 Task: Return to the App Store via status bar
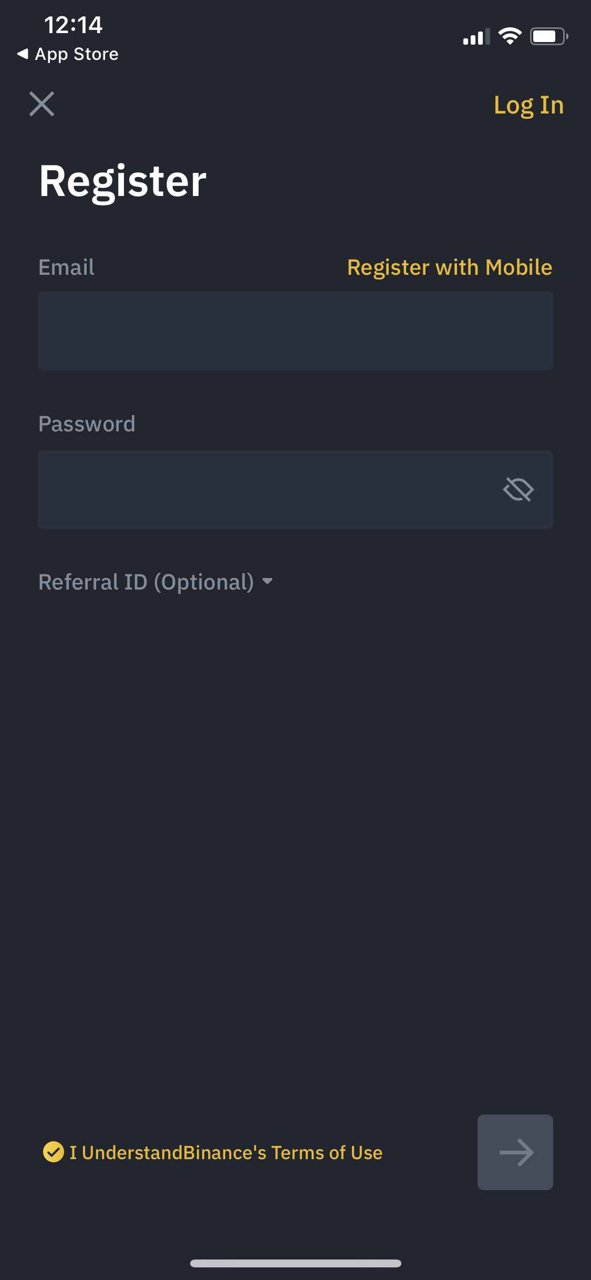click(x=68, y=53)
